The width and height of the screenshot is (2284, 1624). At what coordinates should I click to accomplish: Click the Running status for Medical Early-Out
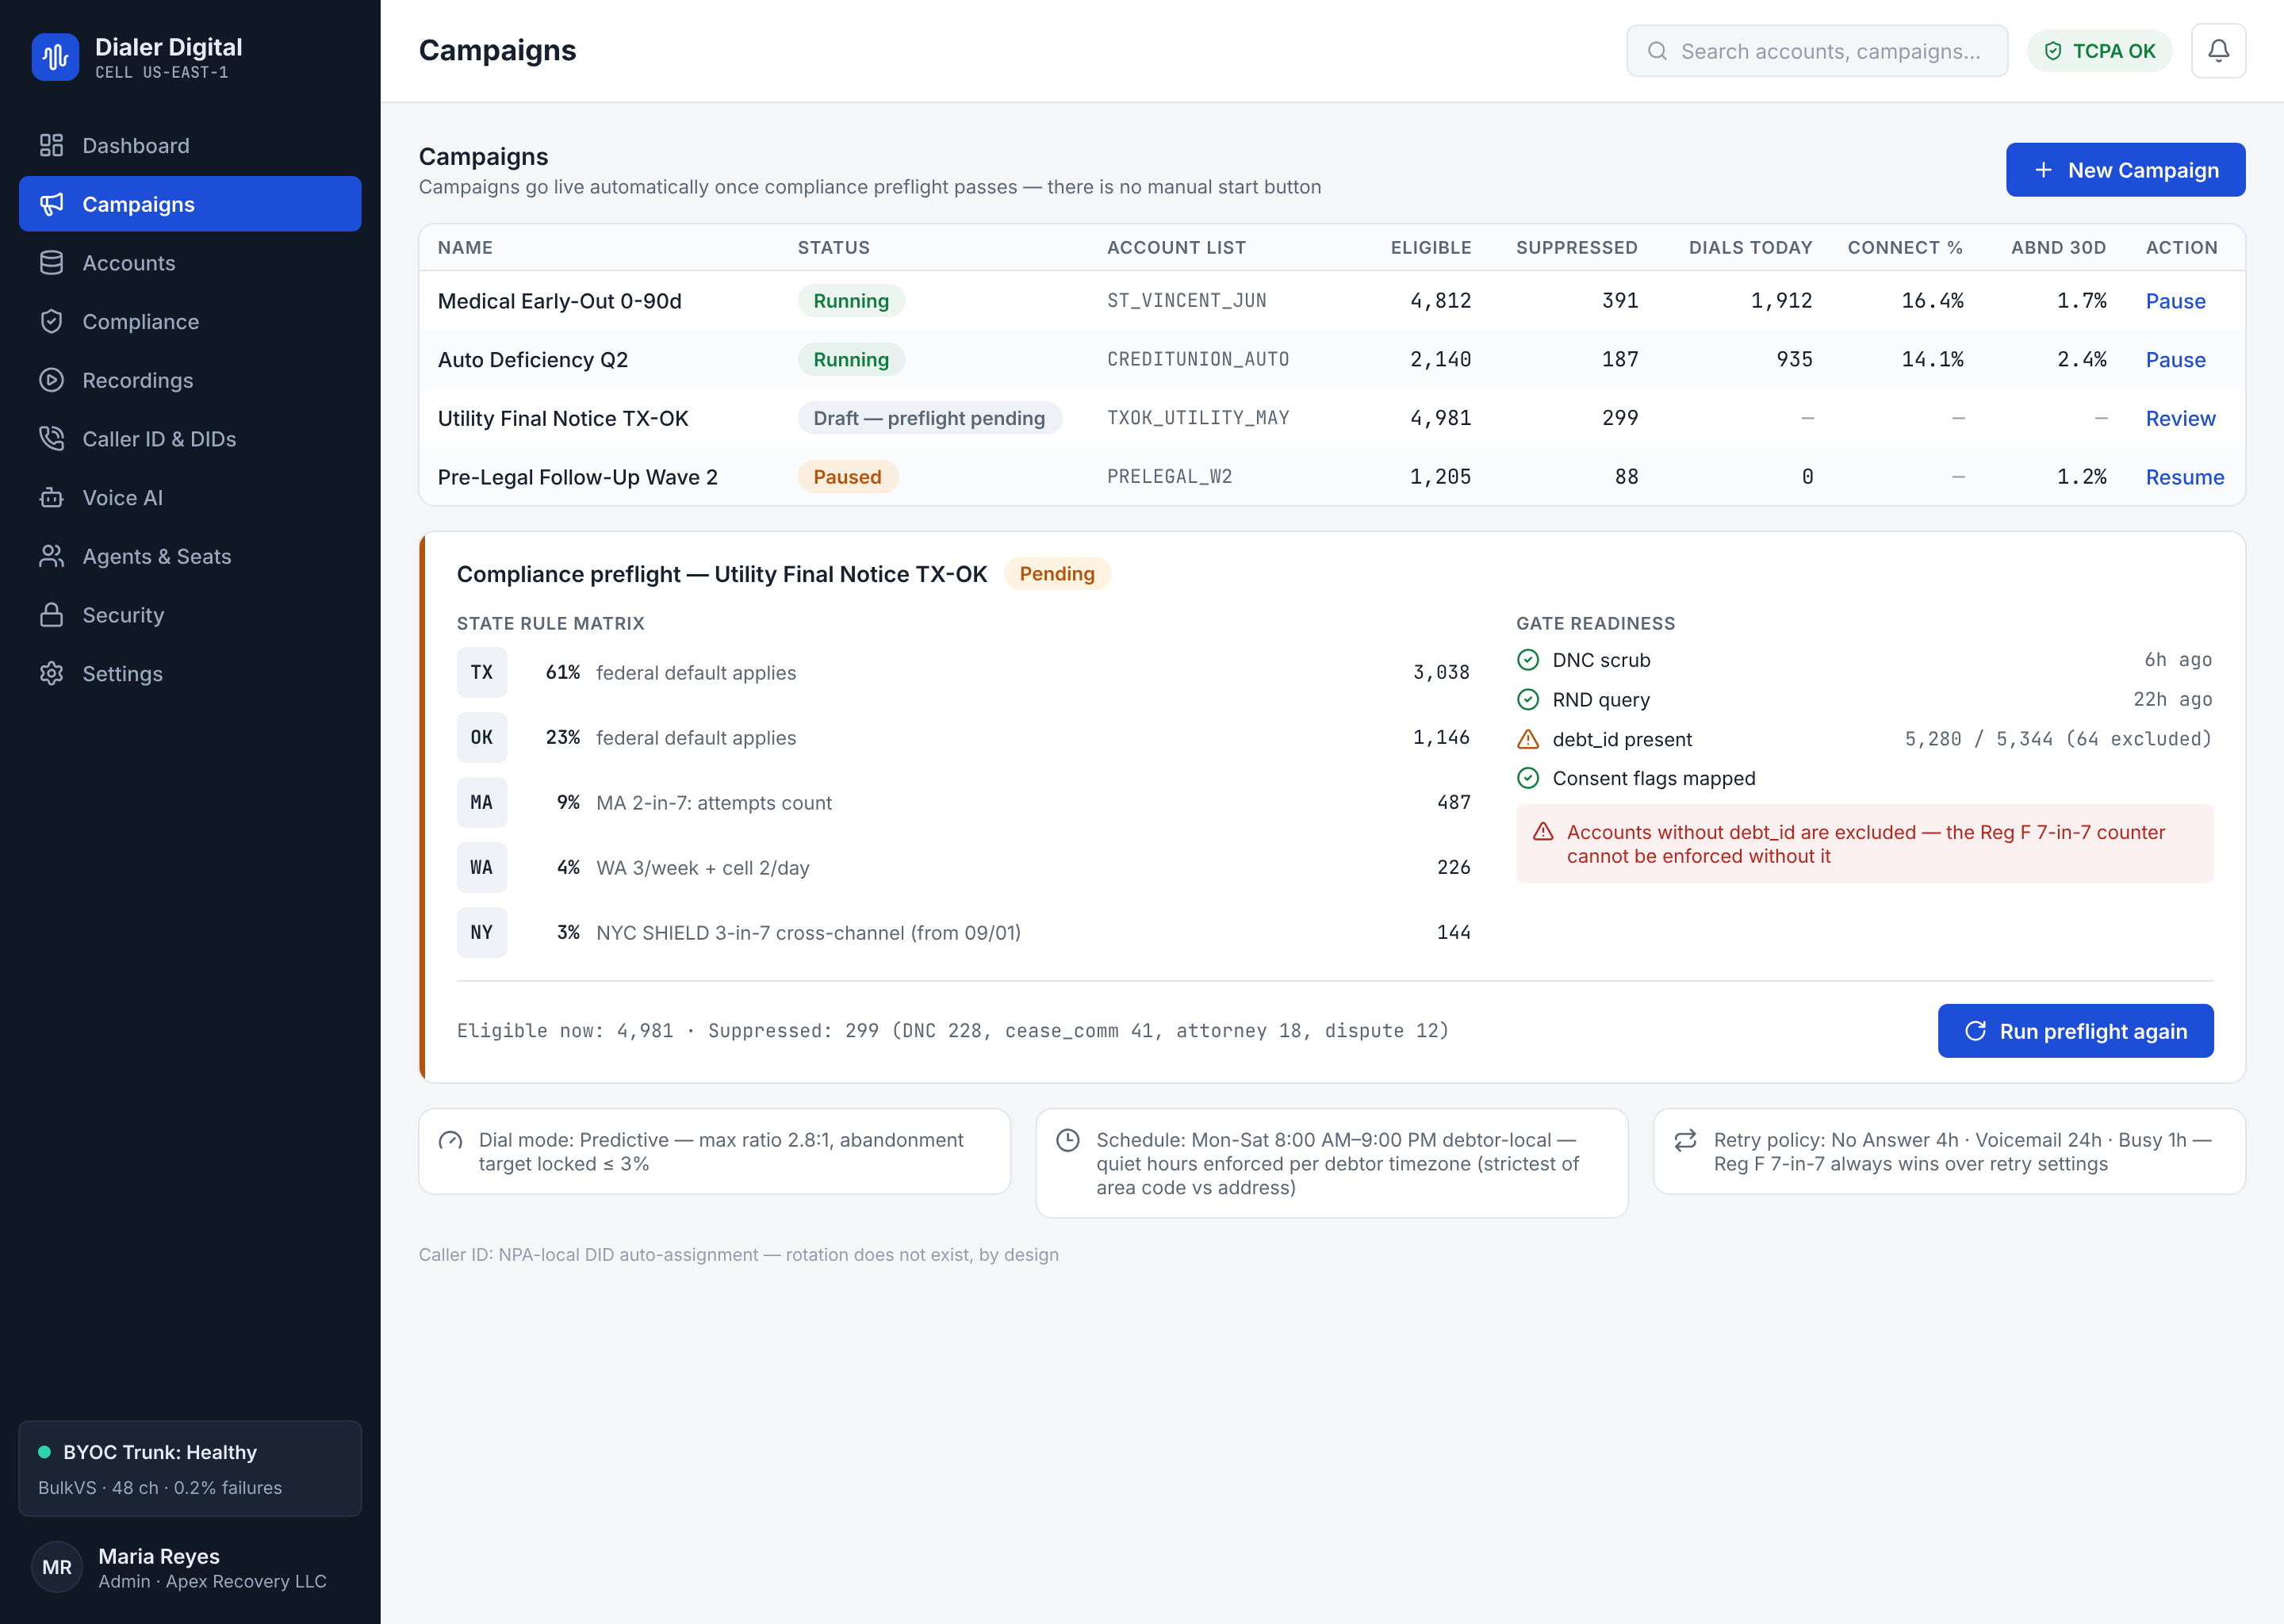[x=851, y=301]
